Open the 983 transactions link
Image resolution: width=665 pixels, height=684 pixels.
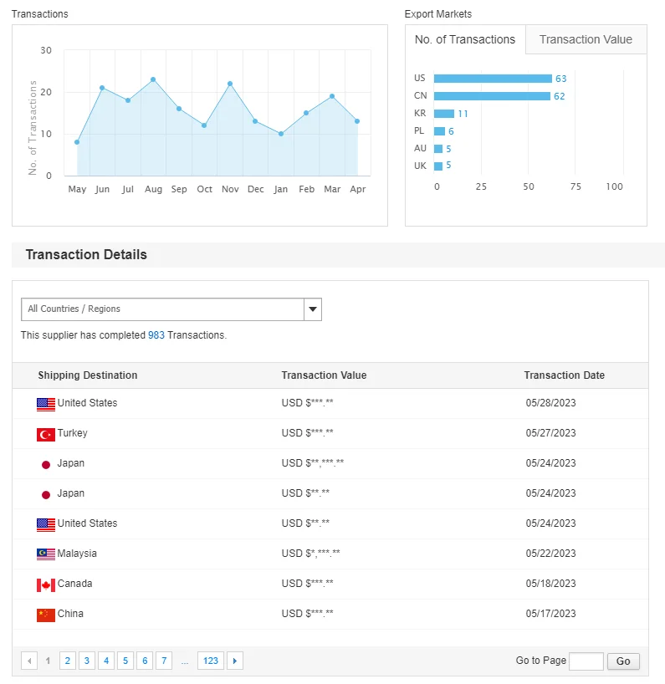click(156, 335)
